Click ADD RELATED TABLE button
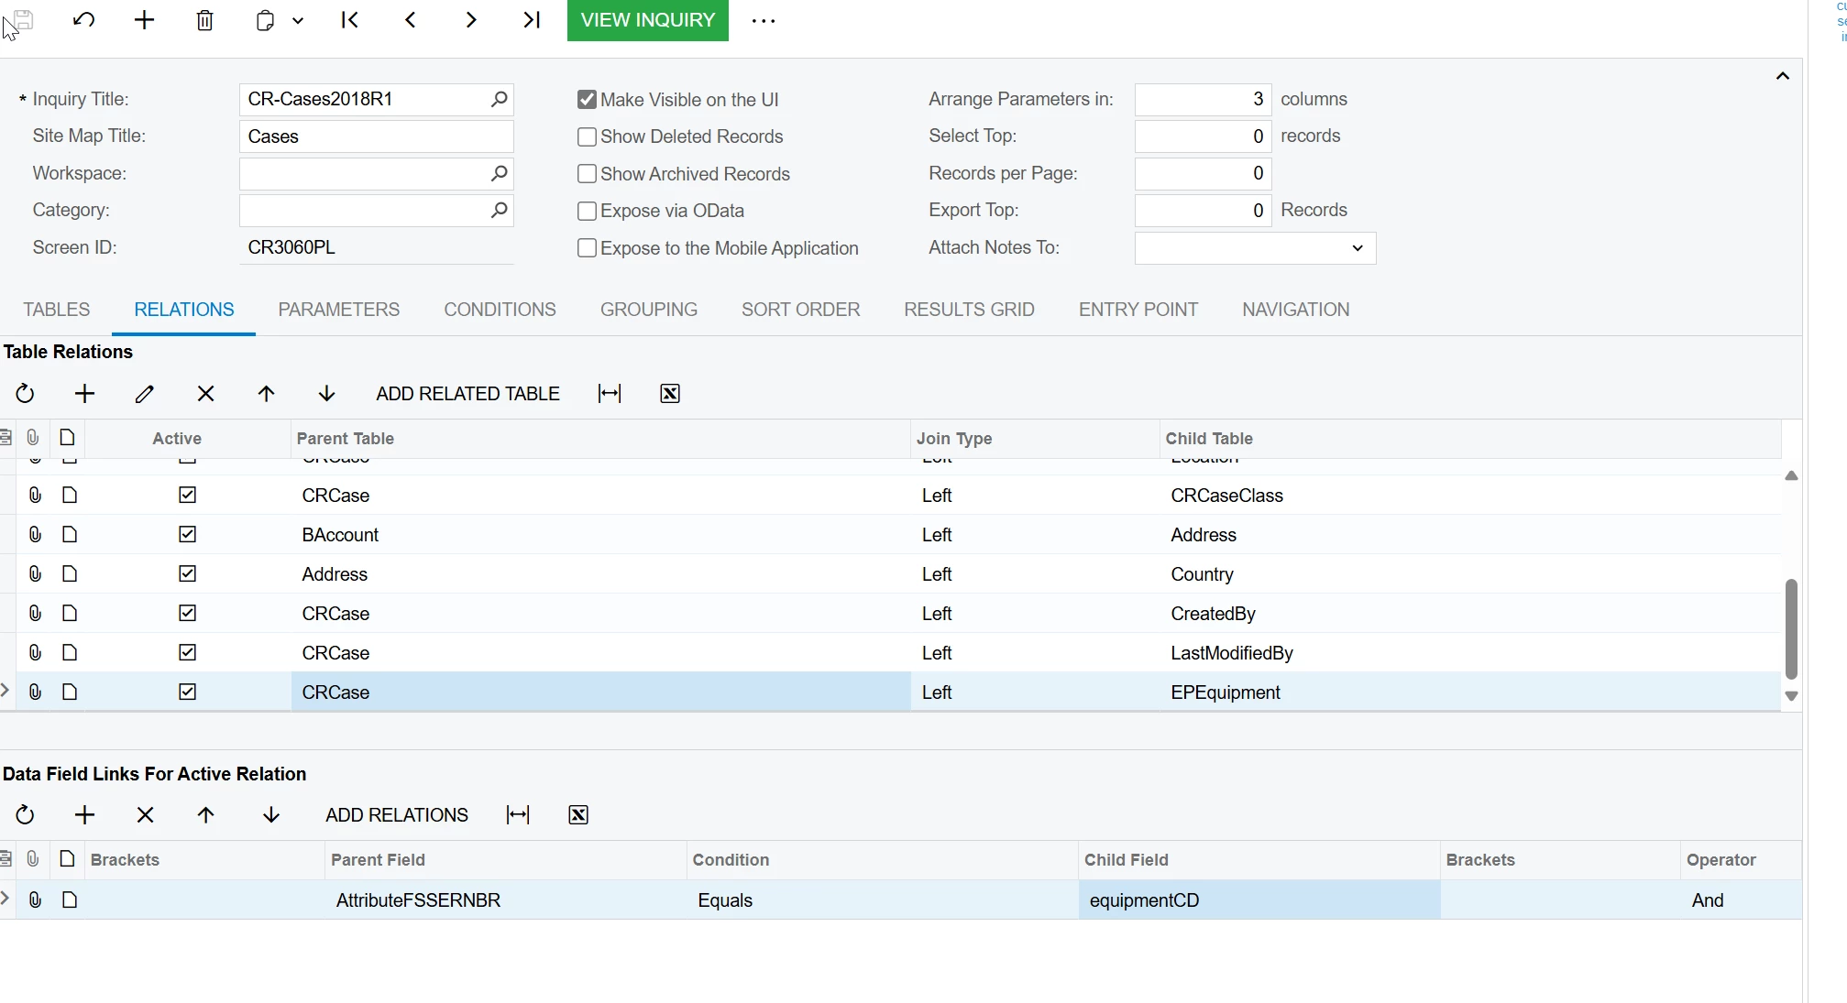Viewport: 1847px width, 1003px height. click(x=467, y=394)
